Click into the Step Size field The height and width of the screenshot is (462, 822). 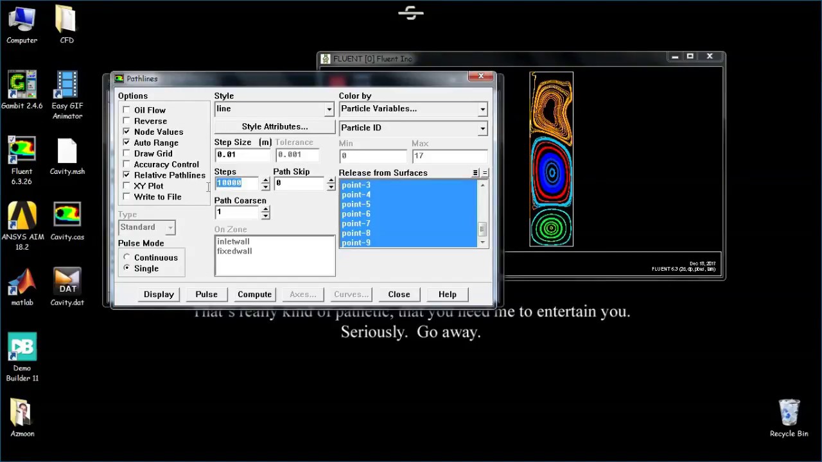243,155
